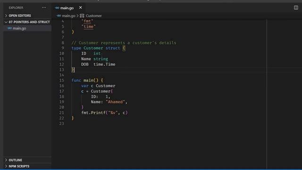Image resolution: width=302 pixels, height=170 pixels.
Task: Click the 'var c Customer' line
Action: click(x=98, y=86)
